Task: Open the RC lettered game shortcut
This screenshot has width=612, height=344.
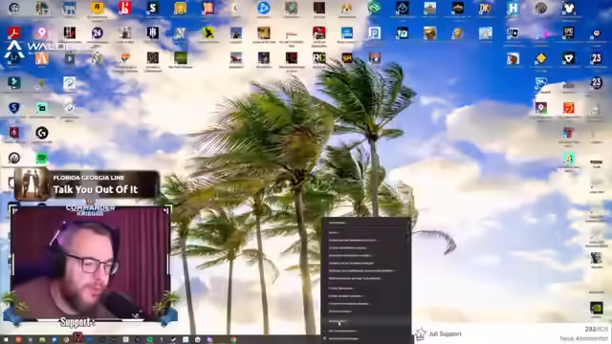Action: click(318, 58)
